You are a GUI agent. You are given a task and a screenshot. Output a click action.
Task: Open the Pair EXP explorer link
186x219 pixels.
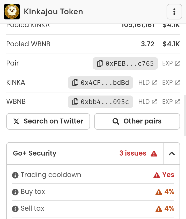[x=171, y=63]
